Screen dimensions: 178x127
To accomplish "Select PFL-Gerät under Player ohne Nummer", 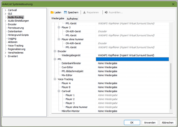I will pos(71,47).
